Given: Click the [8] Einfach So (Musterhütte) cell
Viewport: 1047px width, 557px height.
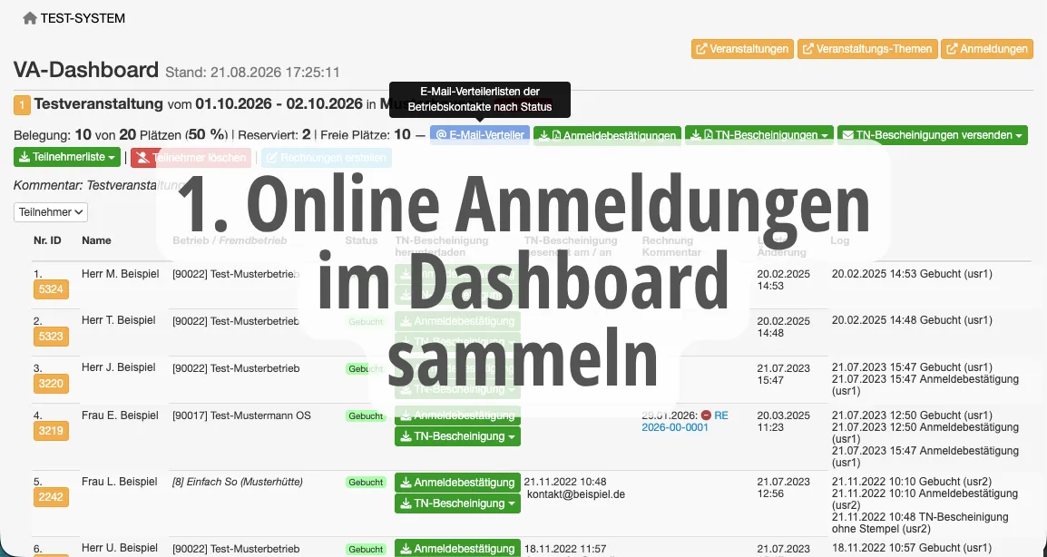Looking at the screenshot, I should (x=238, y=482).
